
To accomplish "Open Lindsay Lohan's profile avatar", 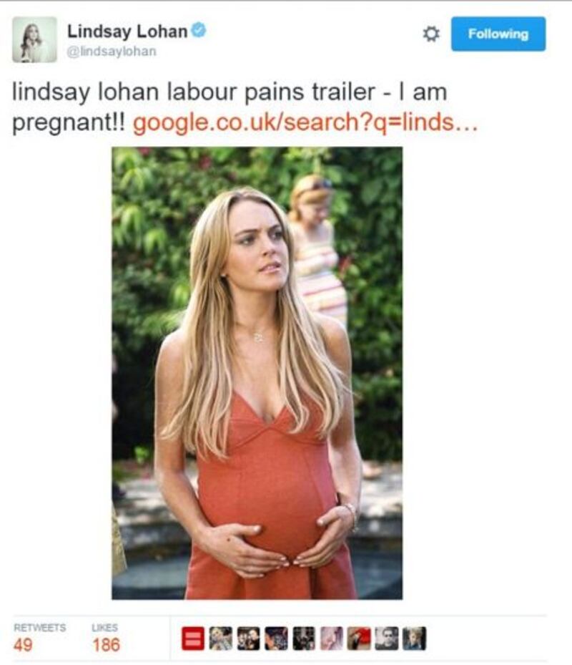I will tap(34, 39).
